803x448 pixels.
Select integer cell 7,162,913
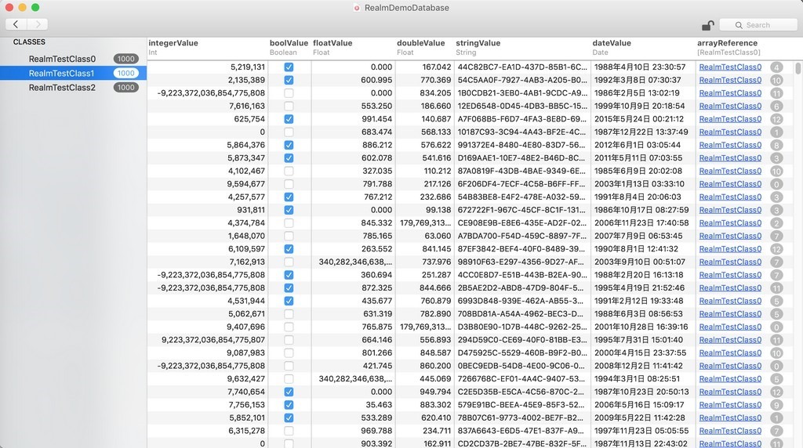[x=207, y=262]
